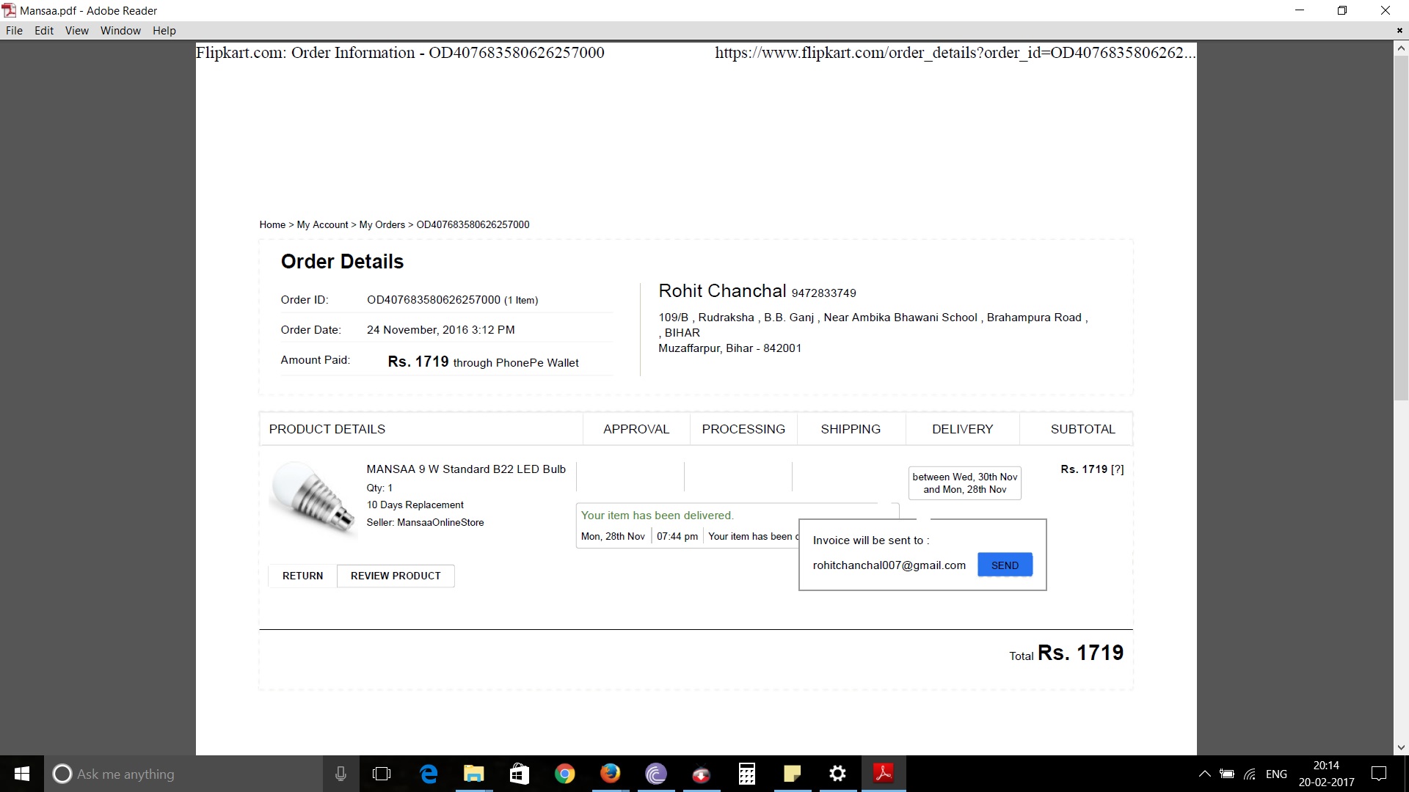Open the Help menu
The width and height of the screenshot is (1409, 792).
[164, 30]
